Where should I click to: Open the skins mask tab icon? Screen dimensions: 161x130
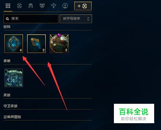(42, 5)
